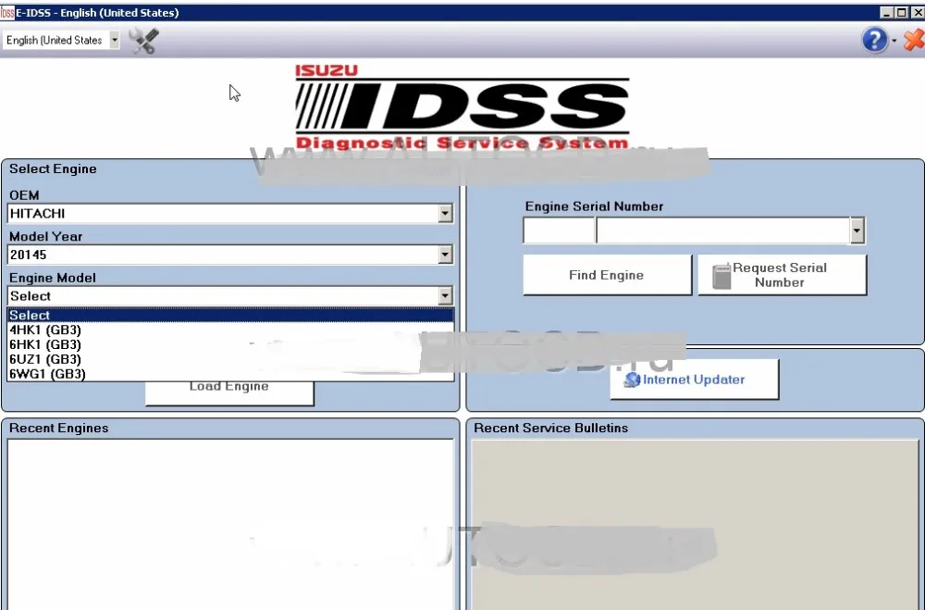This screenshot has height=610, width=925.
Task: Choose 6HK1 (GB3) from the engine list
Action: 230,344
